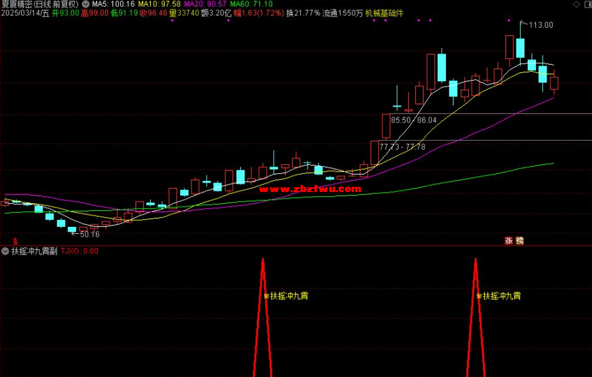Image resolution: width=592 pixels, height=377 pixels.
Task: Click the MA5: 100.16 label
Action: [114, 4]
